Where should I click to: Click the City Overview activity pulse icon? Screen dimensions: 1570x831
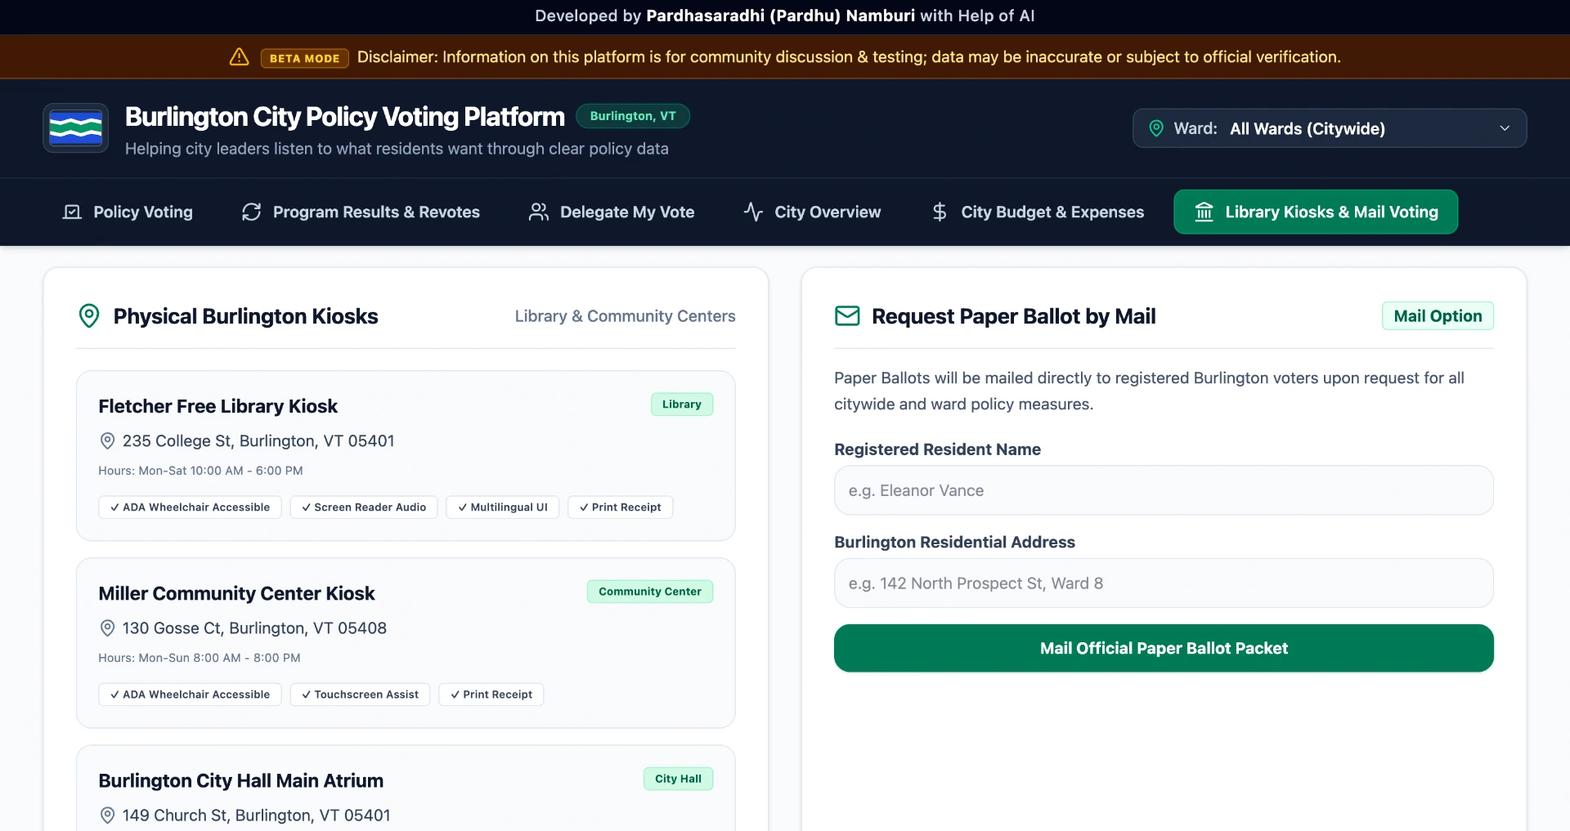(x=753, y=212)
